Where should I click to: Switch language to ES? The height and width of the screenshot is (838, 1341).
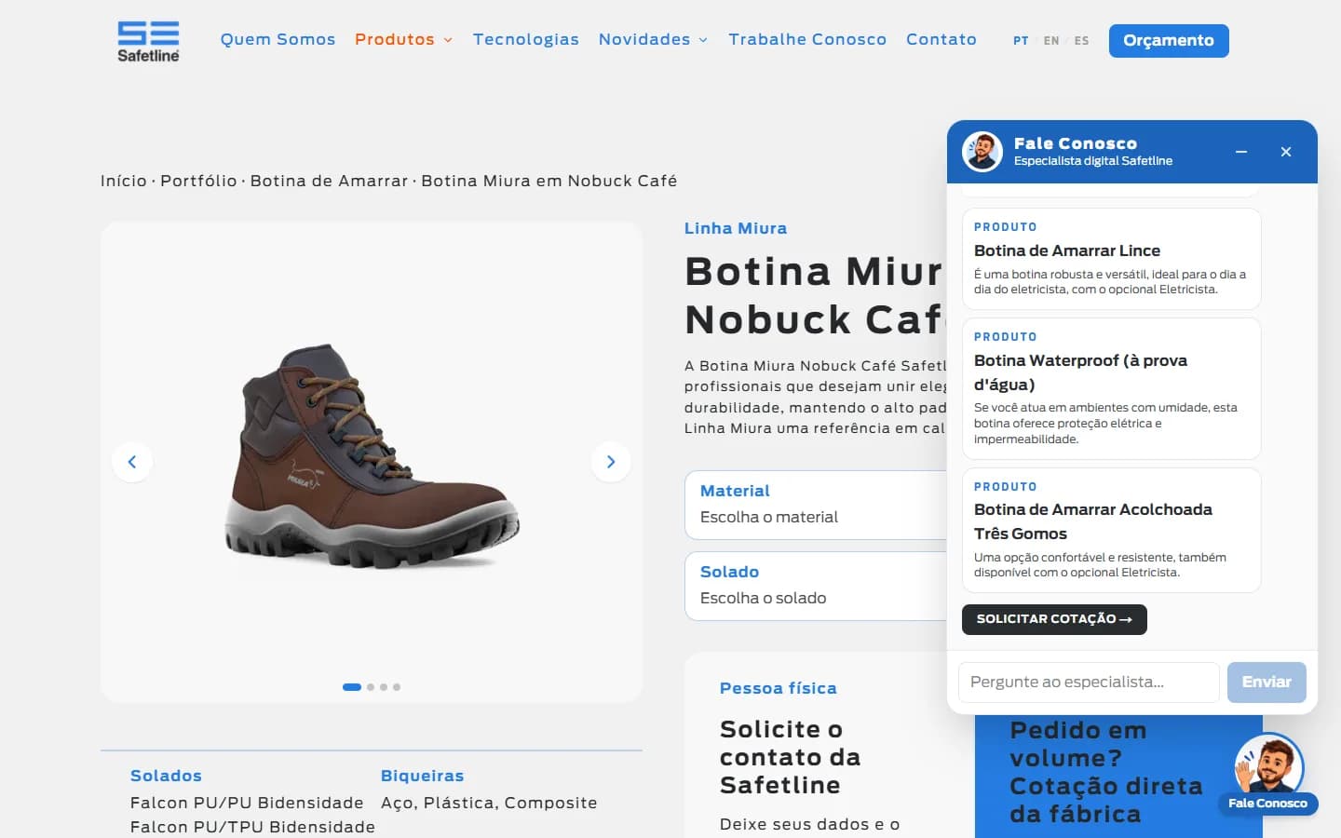pyautogui.click(x=1081, y=41)
